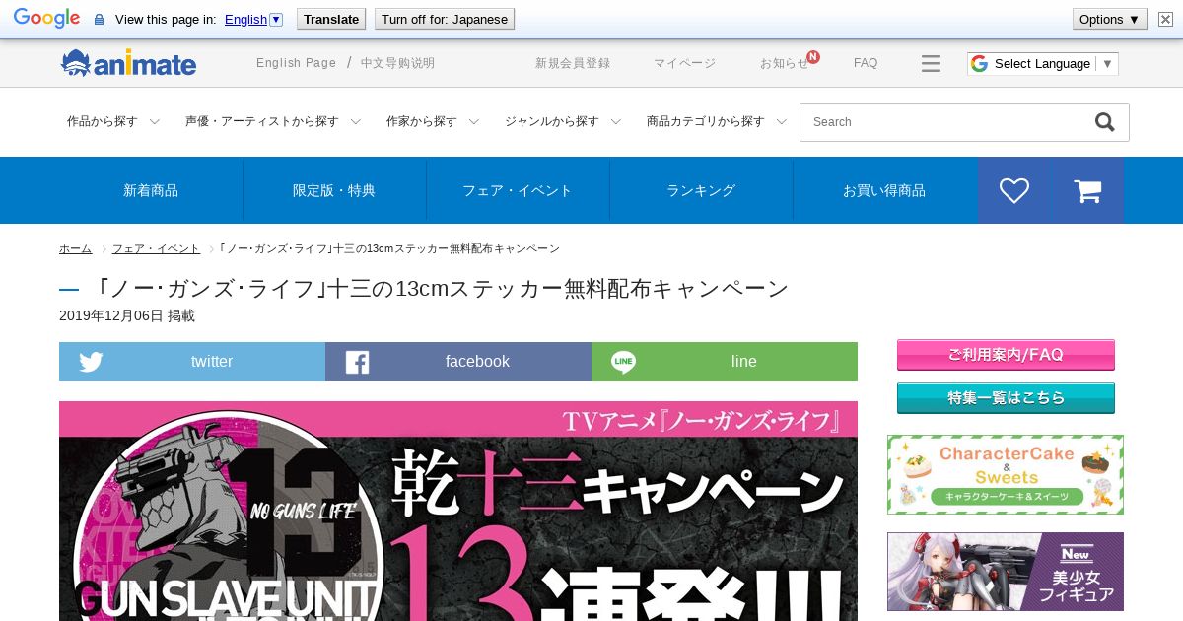Click the LINE chat icon

tap(623, 362)
